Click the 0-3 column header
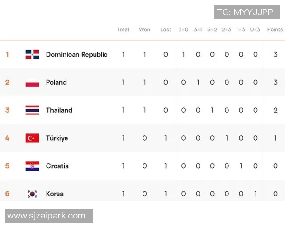This screenshot has width=285, height=228. tap(255, 29)
